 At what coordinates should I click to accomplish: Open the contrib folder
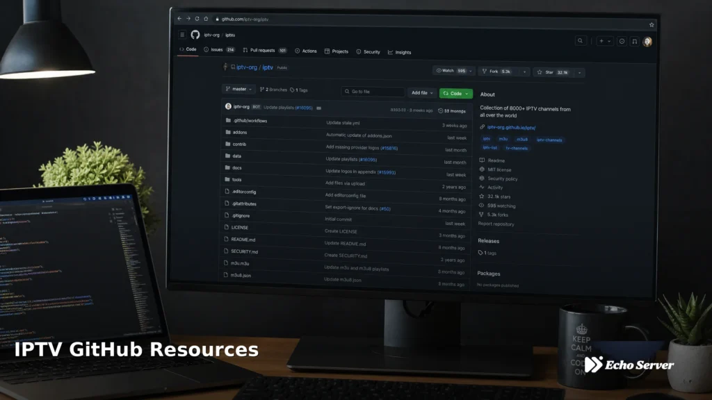[x=239, y=144]
